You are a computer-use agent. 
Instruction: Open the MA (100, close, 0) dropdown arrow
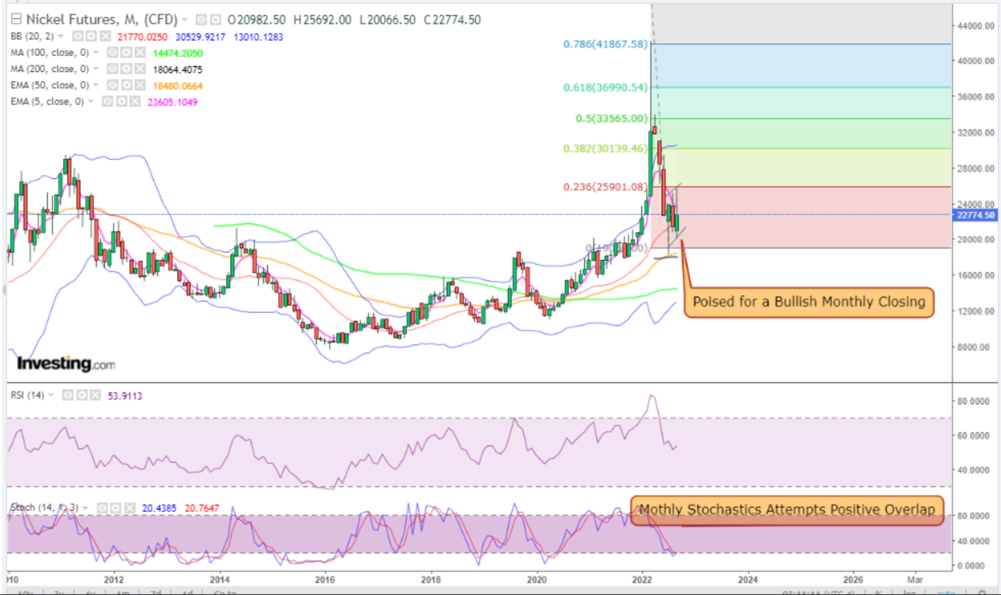pyautogui.click(x=96, y=53)
